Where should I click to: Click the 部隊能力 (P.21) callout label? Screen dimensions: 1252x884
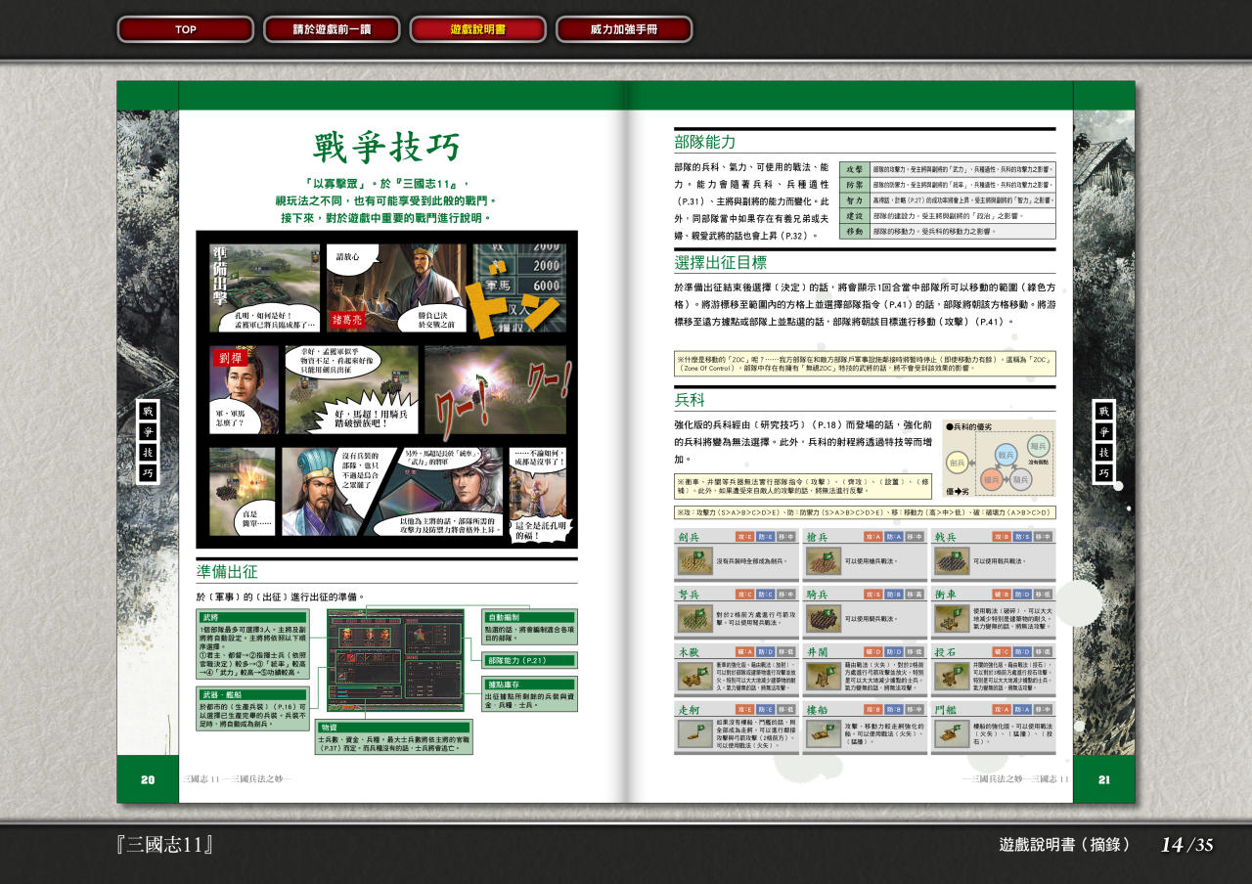pyautogui.click(x=529, y=660)
